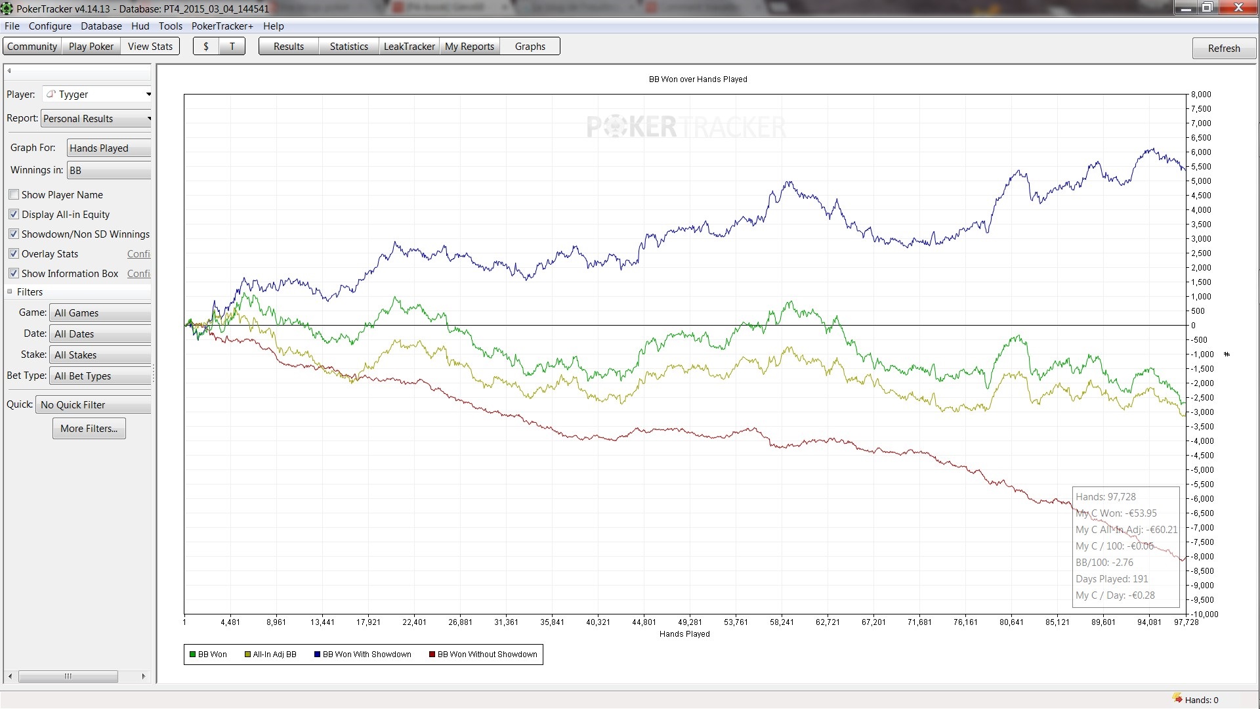Click 'BB/100: -2.76' in information box
Viewport: 1260px width, 709px height.
click(1104, 563)
